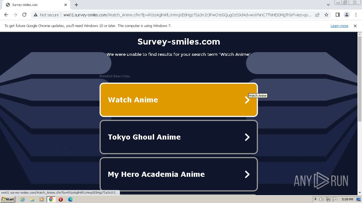The width and height of the screenshot is (362, 203).
Task: Click the Survey-smiles.com page heading
Action: [x=179, y=42]
